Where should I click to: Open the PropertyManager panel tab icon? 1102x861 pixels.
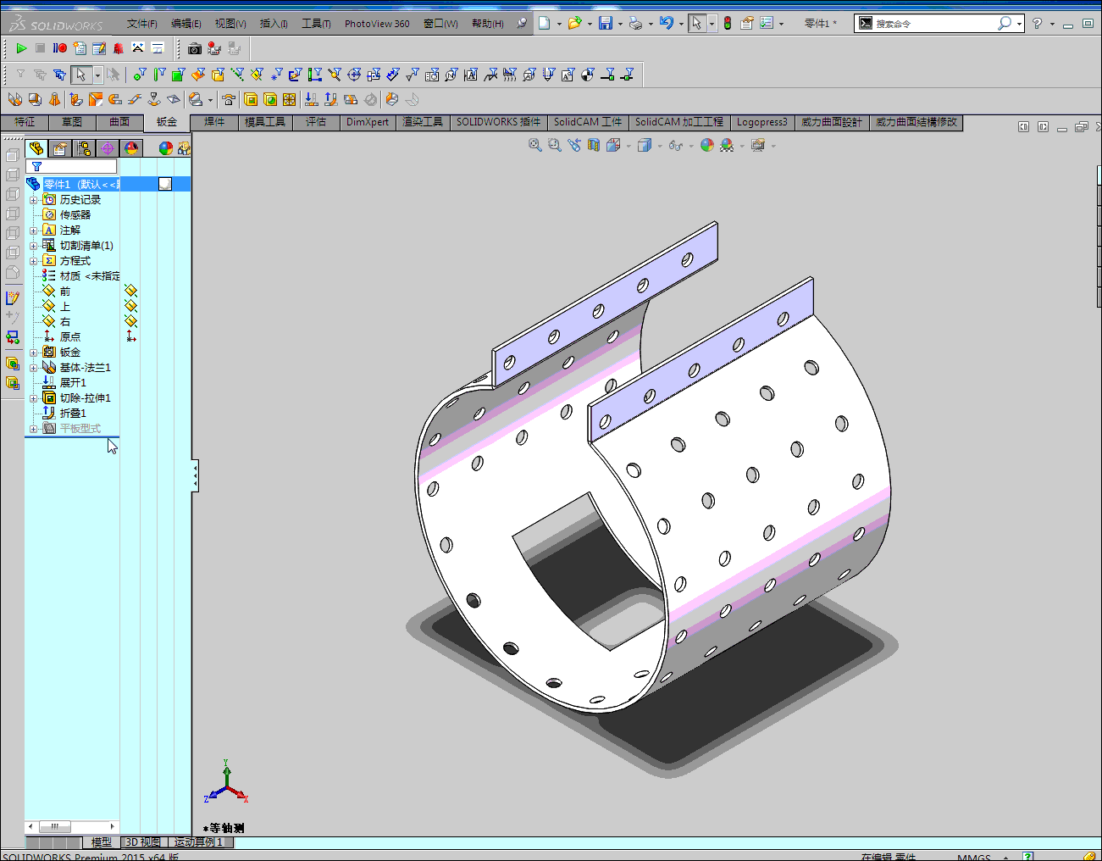click(x=60, y=149)
